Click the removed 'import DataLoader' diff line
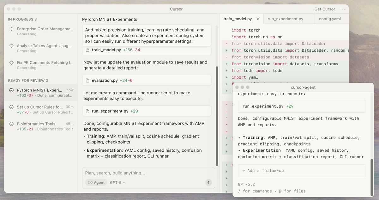Image resolution: width=379 pixels, height=200 pixels. tap(279, 44)
